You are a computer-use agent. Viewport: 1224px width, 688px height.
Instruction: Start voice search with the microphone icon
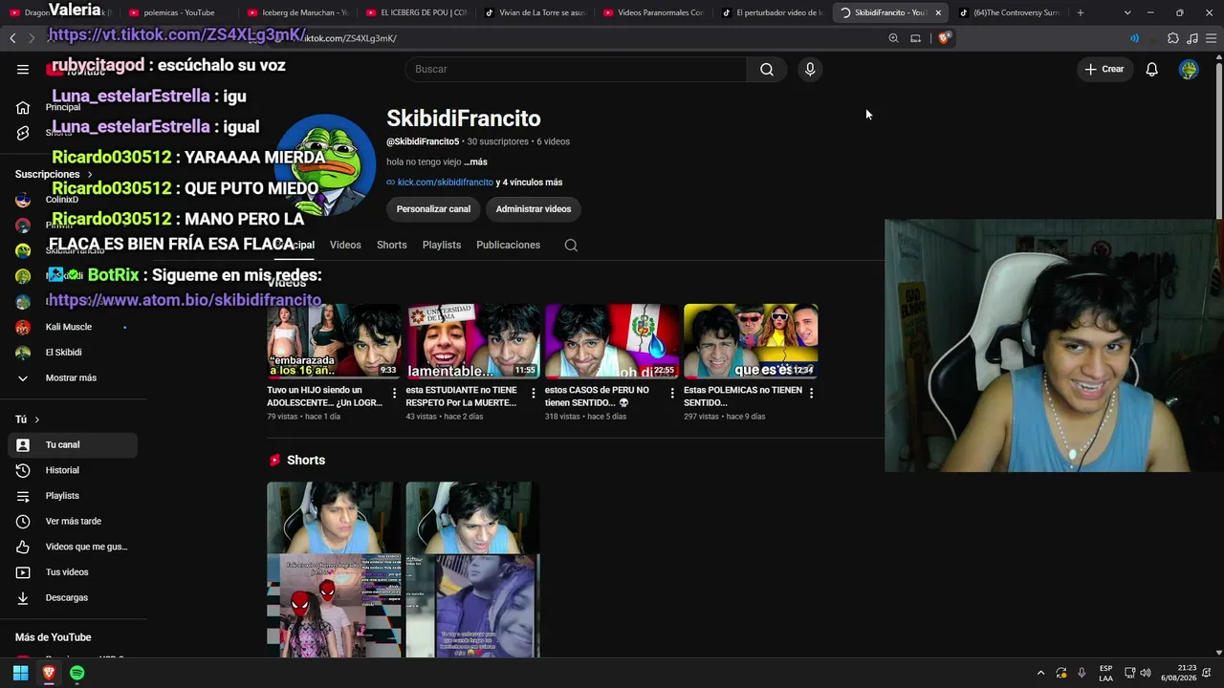(810, 69)
